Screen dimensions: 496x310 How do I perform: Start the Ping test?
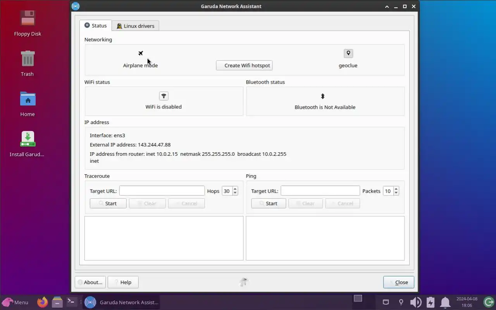click(269, 203)
